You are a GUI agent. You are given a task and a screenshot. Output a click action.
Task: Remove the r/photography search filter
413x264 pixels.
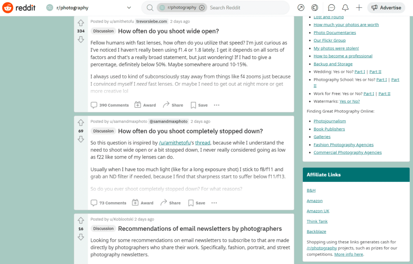[x=202, y=8]
